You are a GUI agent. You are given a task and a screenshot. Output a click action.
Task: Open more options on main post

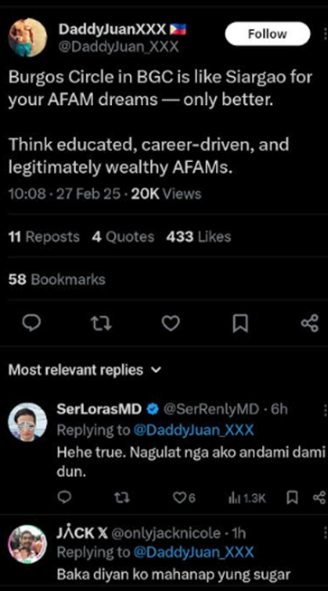325,33
